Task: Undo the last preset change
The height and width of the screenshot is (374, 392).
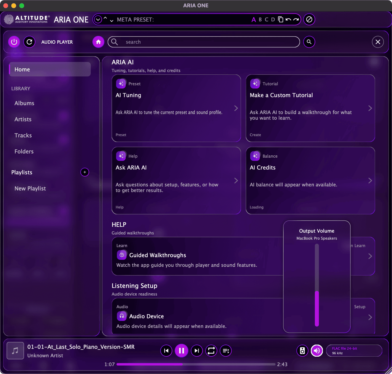Action: [288, 20]
